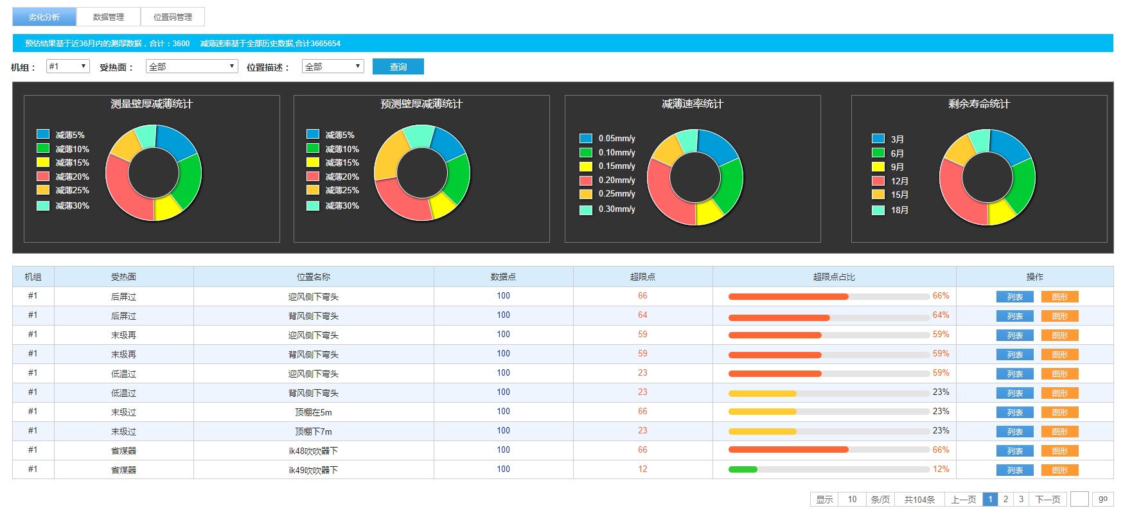The width and height of the screenshot is (1132, 524).
Task: Open the 劣化分析 tab
Action: [44, 17]
